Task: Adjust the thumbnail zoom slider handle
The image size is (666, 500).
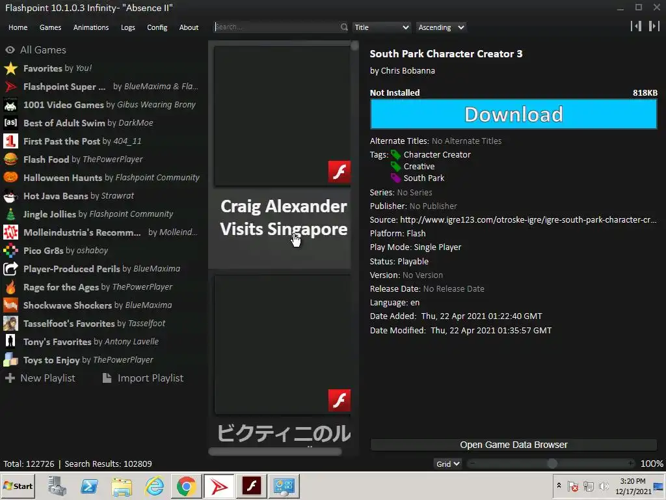Action: (x=552, y=464)
